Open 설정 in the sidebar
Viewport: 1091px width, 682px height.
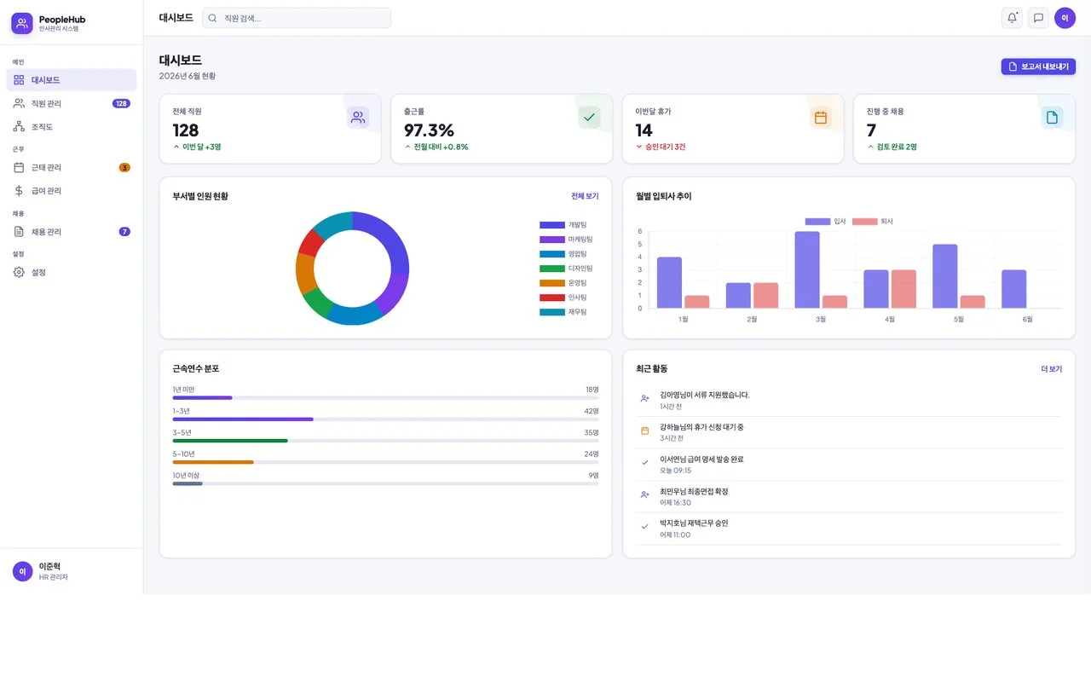click(72, 272)
